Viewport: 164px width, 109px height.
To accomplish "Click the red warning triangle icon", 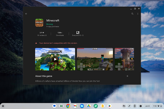I will [x=36, y=43].
